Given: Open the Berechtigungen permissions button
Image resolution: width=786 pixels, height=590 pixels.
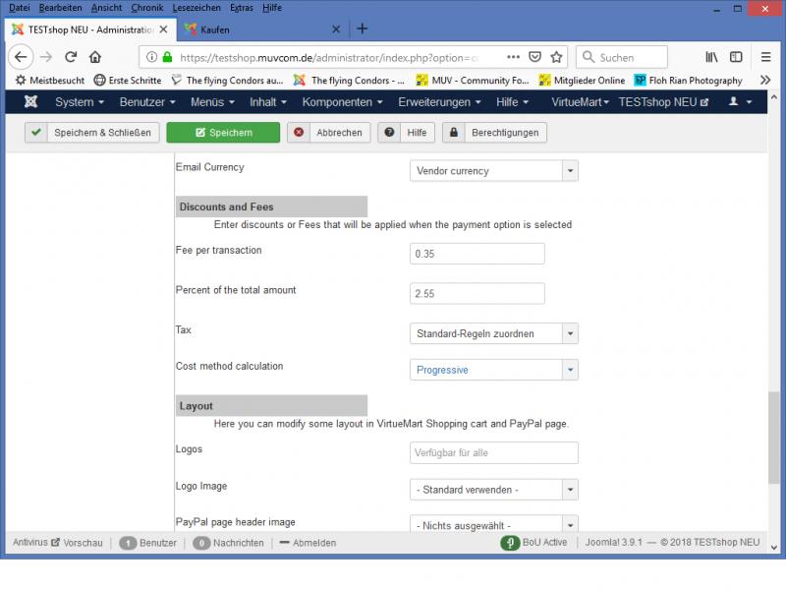Looking at the screenshot, I should 494,133.
